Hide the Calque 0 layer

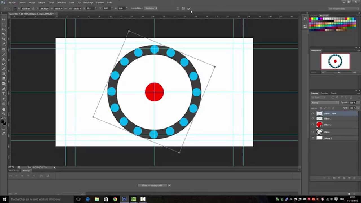pyautogui.click(x=312, y=138)
